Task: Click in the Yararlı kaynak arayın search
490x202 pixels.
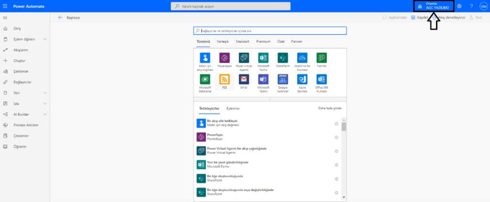Action: [231, 6]
